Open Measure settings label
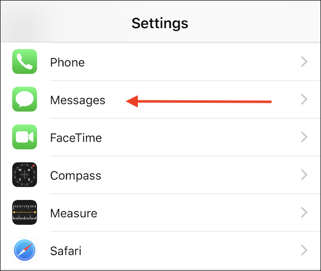This screenshot has width=321, height=271. (x=74, y=213)
